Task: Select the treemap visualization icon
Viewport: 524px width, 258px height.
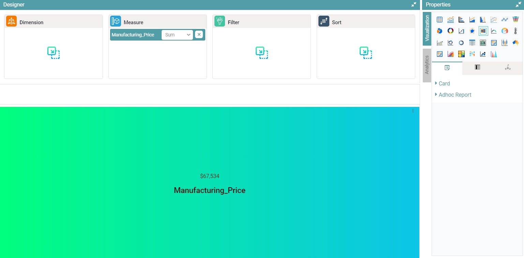Action: pos(461,54)
